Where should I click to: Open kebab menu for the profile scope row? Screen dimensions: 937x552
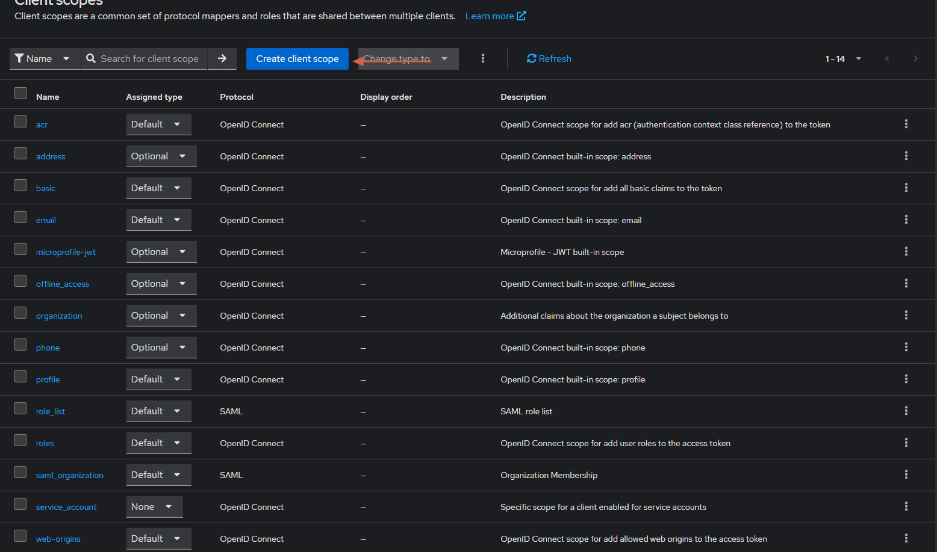click(x=906, y=379)
